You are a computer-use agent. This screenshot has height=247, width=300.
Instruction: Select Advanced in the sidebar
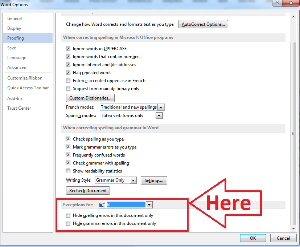17,67
